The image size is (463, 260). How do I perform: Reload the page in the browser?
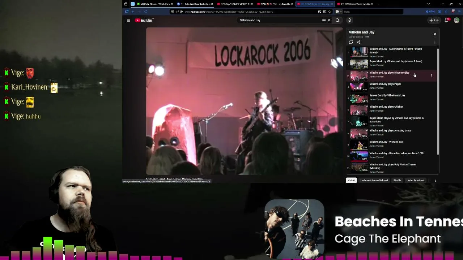[x=145, y=12]
